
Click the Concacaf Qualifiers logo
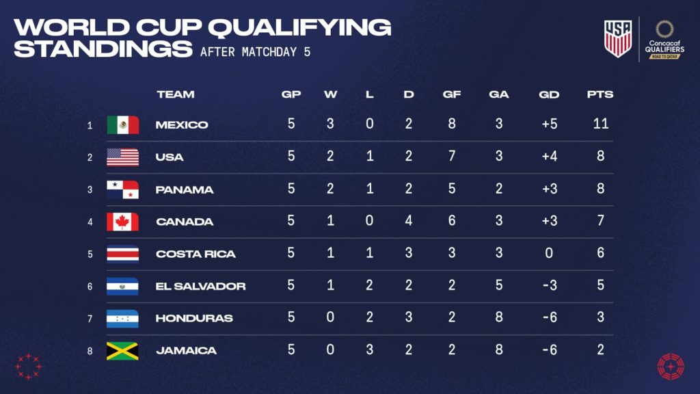point(664,39)
